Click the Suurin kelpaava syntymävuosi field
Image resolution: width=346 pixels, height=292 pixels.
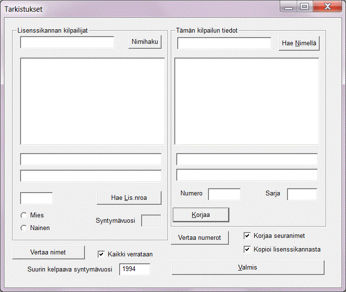coord(134,269)
